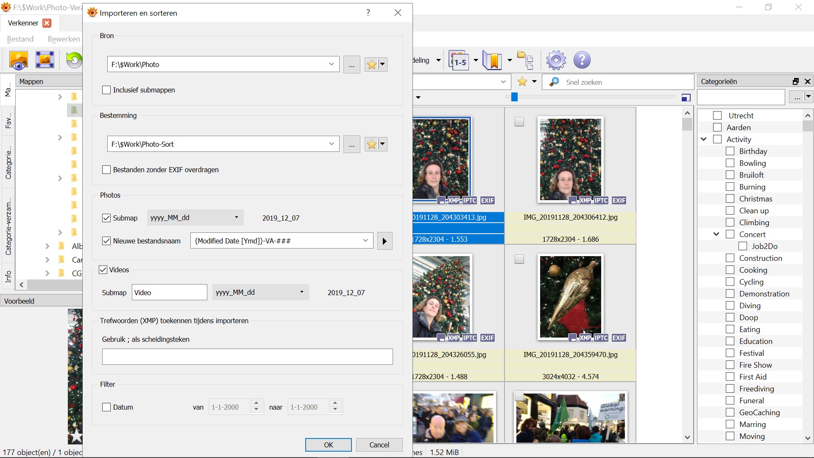Open the Bestand menu
The width and height of the screenshot is (814, 458).
pyautogui.click(x=20, y=39)
